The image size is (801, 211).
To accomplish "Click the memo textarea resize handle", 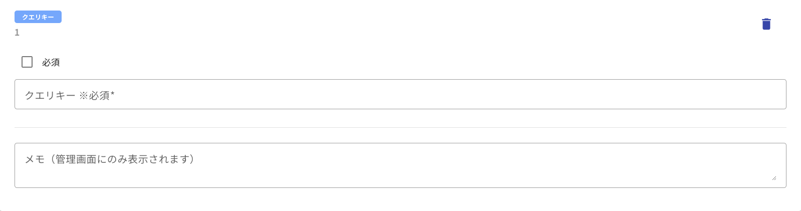I will click(774, 178).
